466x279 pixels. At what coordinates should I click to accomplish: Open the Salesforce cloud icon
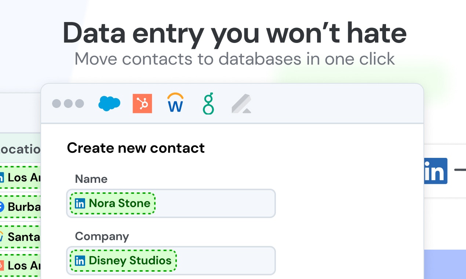click(109, 104)
